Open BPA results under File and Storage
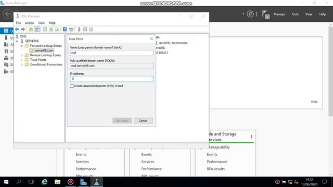333x187 pixels. (215, 169)
